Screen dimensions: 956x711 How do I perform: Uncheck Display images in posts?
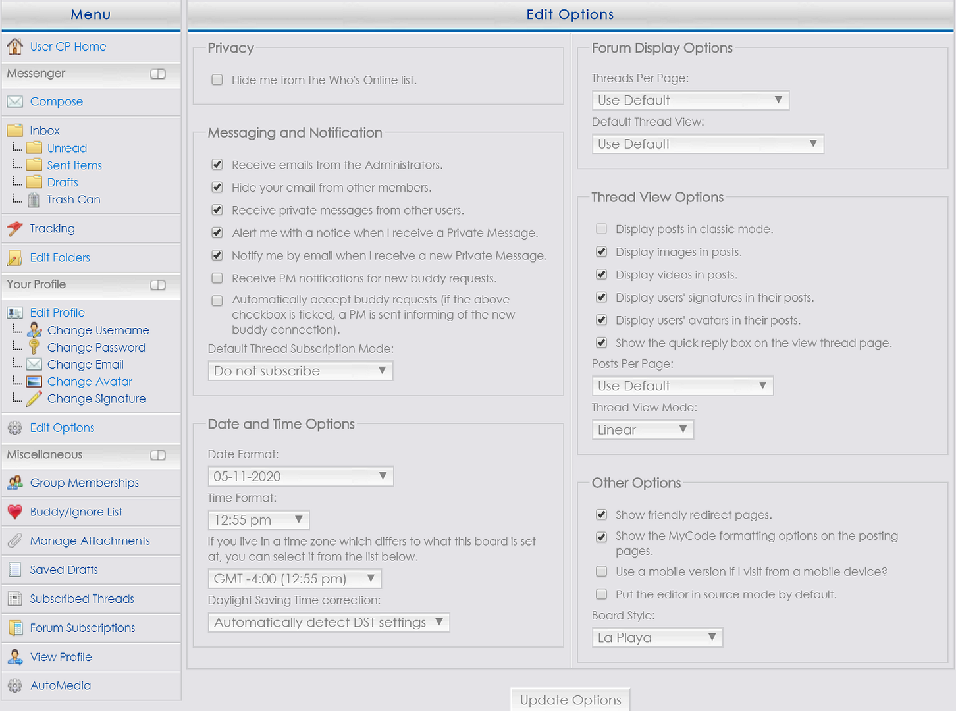(601, 251)
